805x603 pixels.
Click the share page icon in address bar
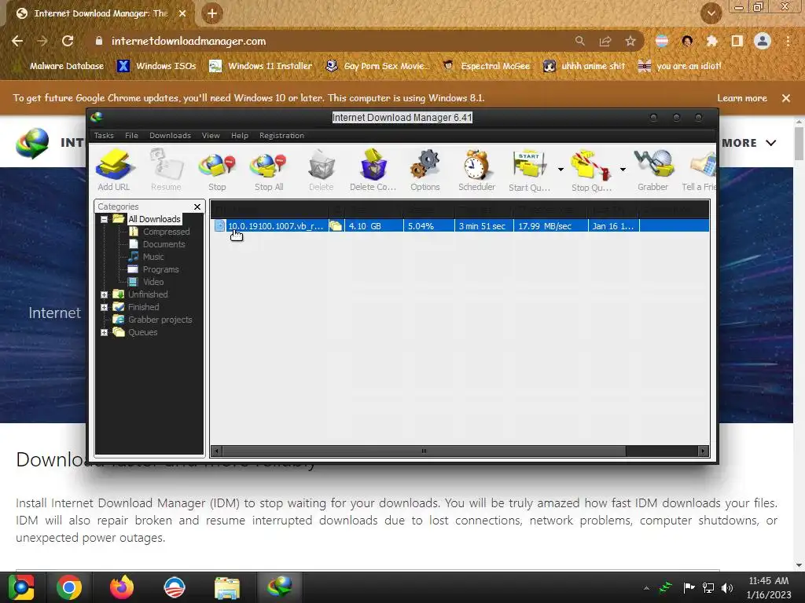(605, 41)
